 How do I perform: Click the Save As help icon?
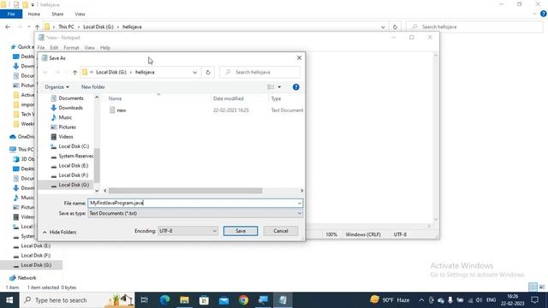click(x=296, y=87)
